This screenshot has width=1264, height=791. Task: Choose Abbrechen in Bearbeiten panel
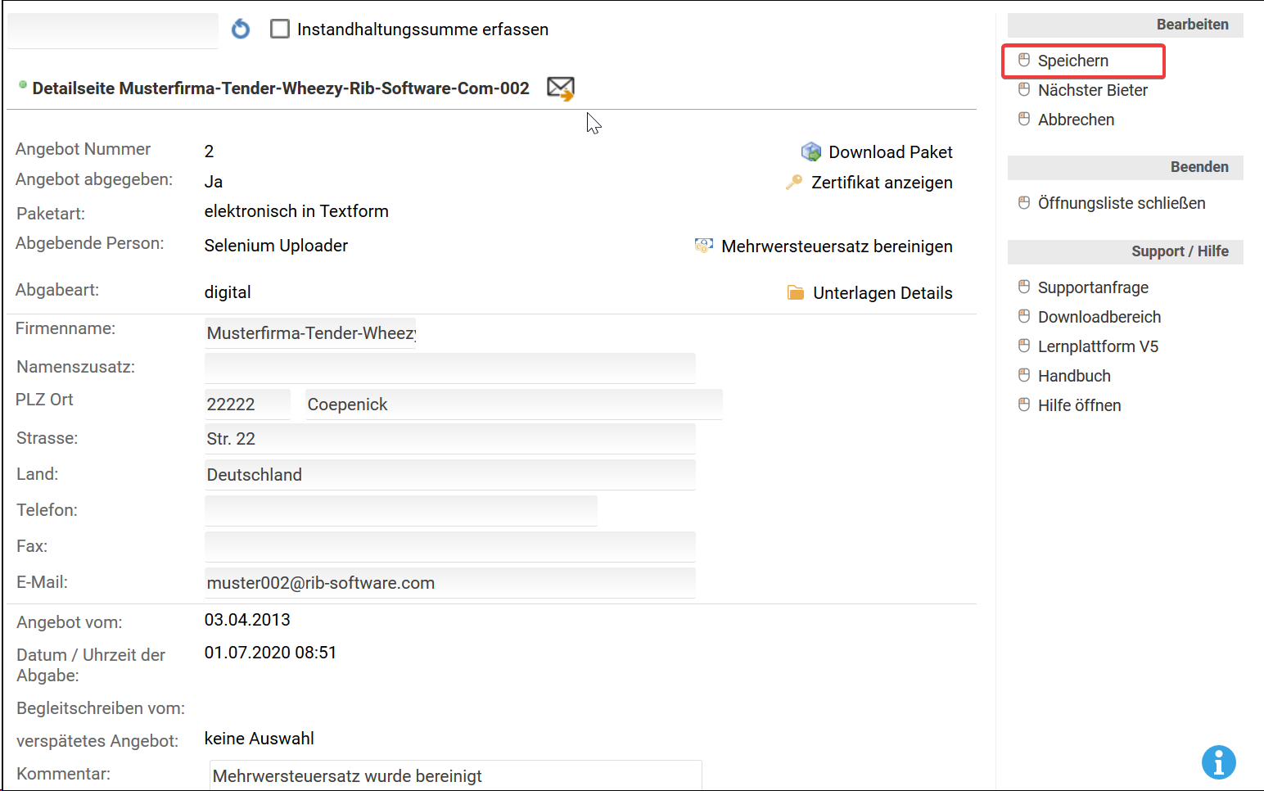click(x=1076, y=120)
